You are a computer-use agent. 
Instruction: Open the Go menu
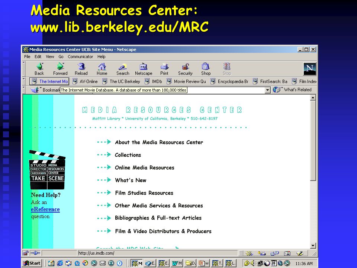pyautogui.click(x=61, y=57)
